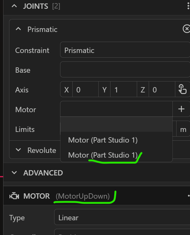Remove the Prismatic joint with the X icon
190x235 pixels.
(186, 29)
